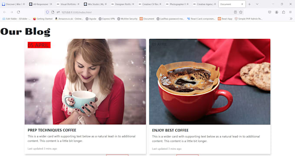Open the Firefox application menu

(291, 12)
